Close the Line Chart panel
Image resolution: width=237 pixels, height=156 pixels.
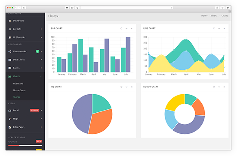(224, 28)
